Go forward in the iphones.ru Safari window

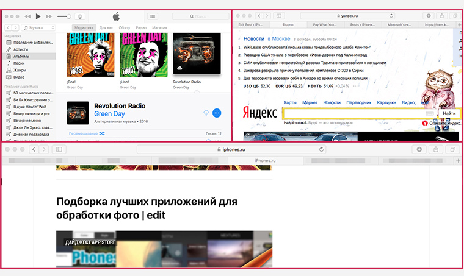[x=44, y=149]
